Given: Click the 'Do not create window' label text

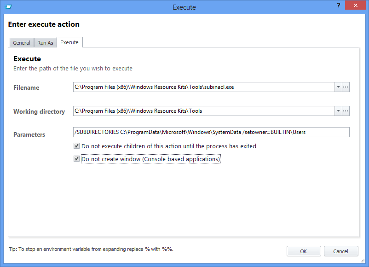Looking at the screenshot, I should [x=151, y=159].
